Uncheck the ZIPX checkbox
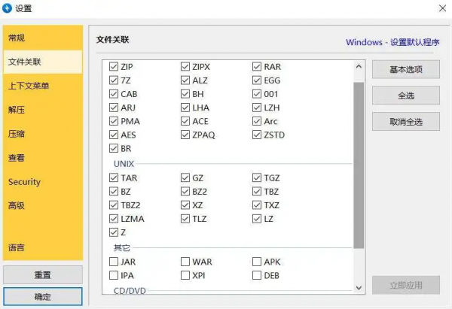This screenshot has height=309, width=452. click(185, 67)
